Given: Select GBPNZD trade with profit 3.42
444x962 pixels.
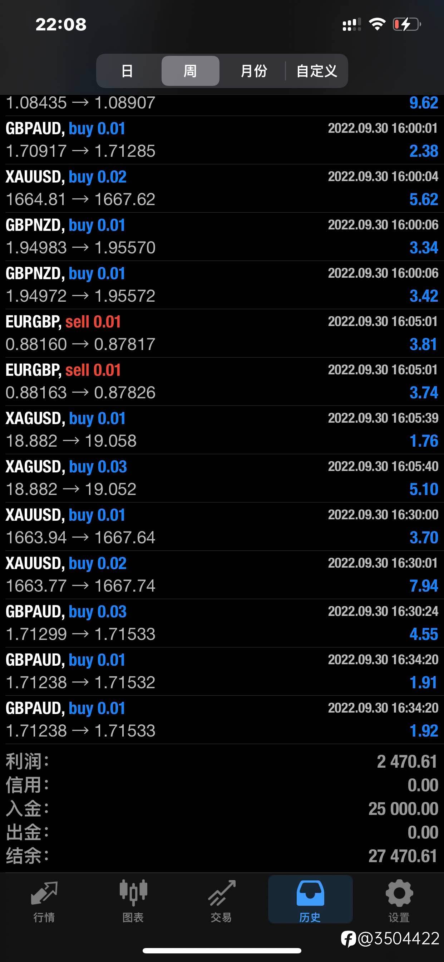Looking at the screenshot, I should point(222,285).
